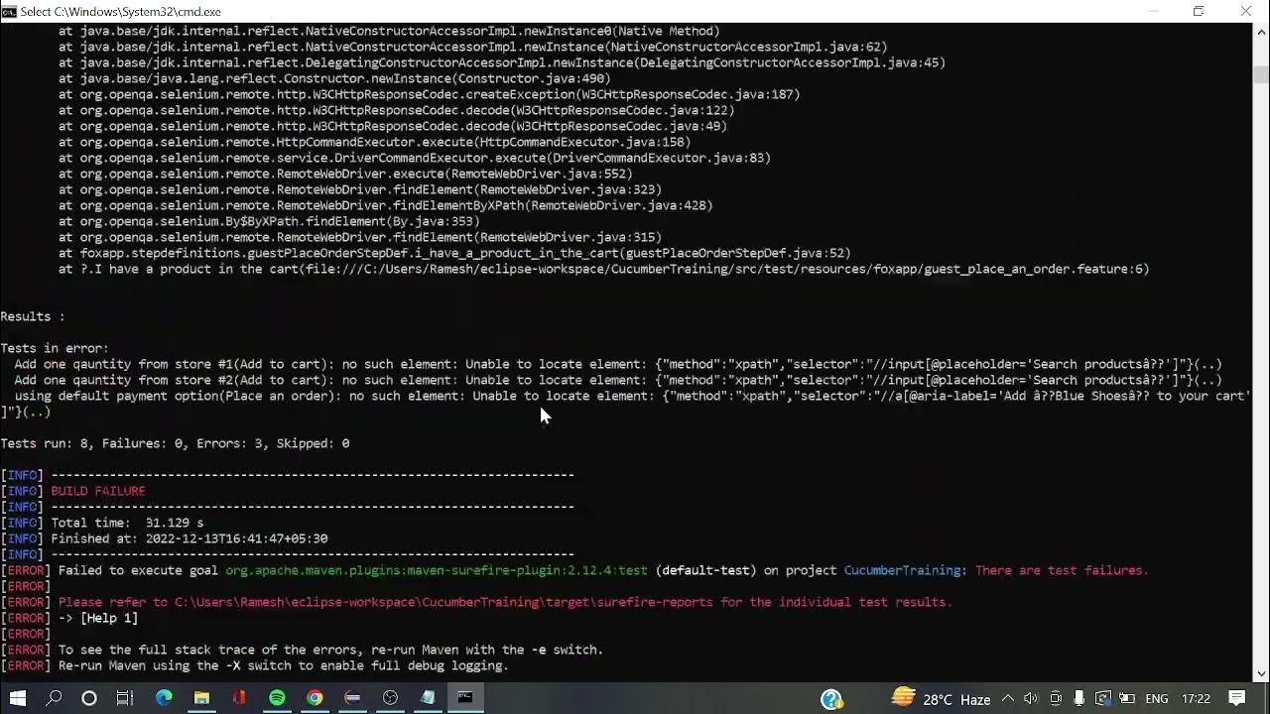Click the Meet Now camera tray icon
Screen dimensions: 1270x714
[x=1056, y=698]
